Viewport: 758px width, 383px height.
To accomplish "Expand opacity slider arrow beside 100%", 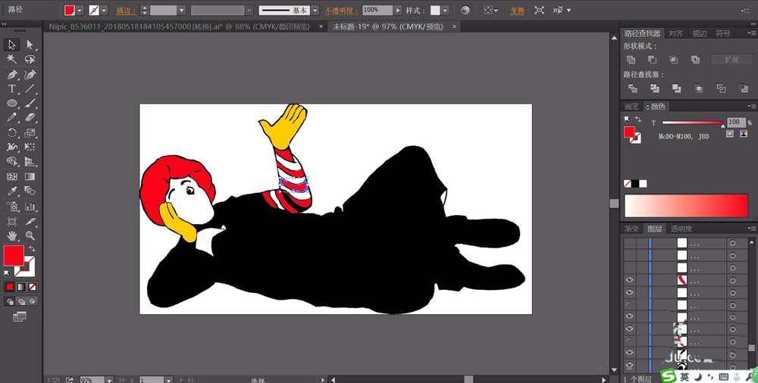I will (x=398, y=10).
